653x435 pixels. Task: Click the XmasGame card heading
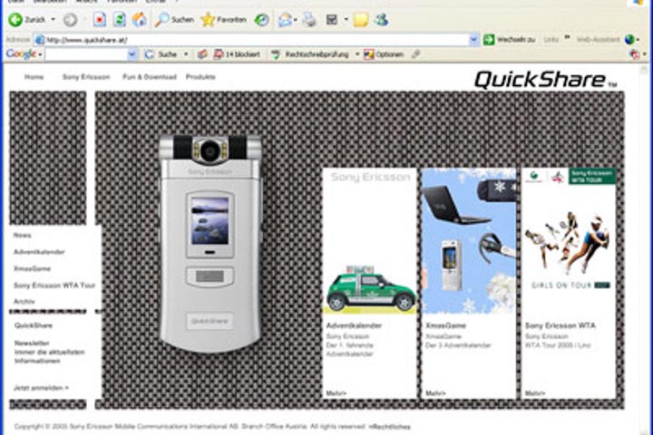click(x=445, y=325)
